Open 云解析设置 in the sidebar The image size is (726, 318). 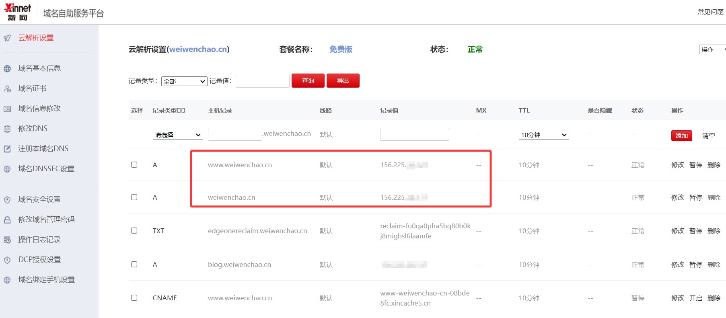36,38
